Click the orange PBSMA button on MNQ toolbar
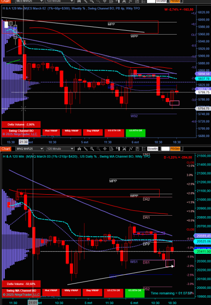This screenshot has width=211, height=305. pyautogui.click(x=175, y=149)
